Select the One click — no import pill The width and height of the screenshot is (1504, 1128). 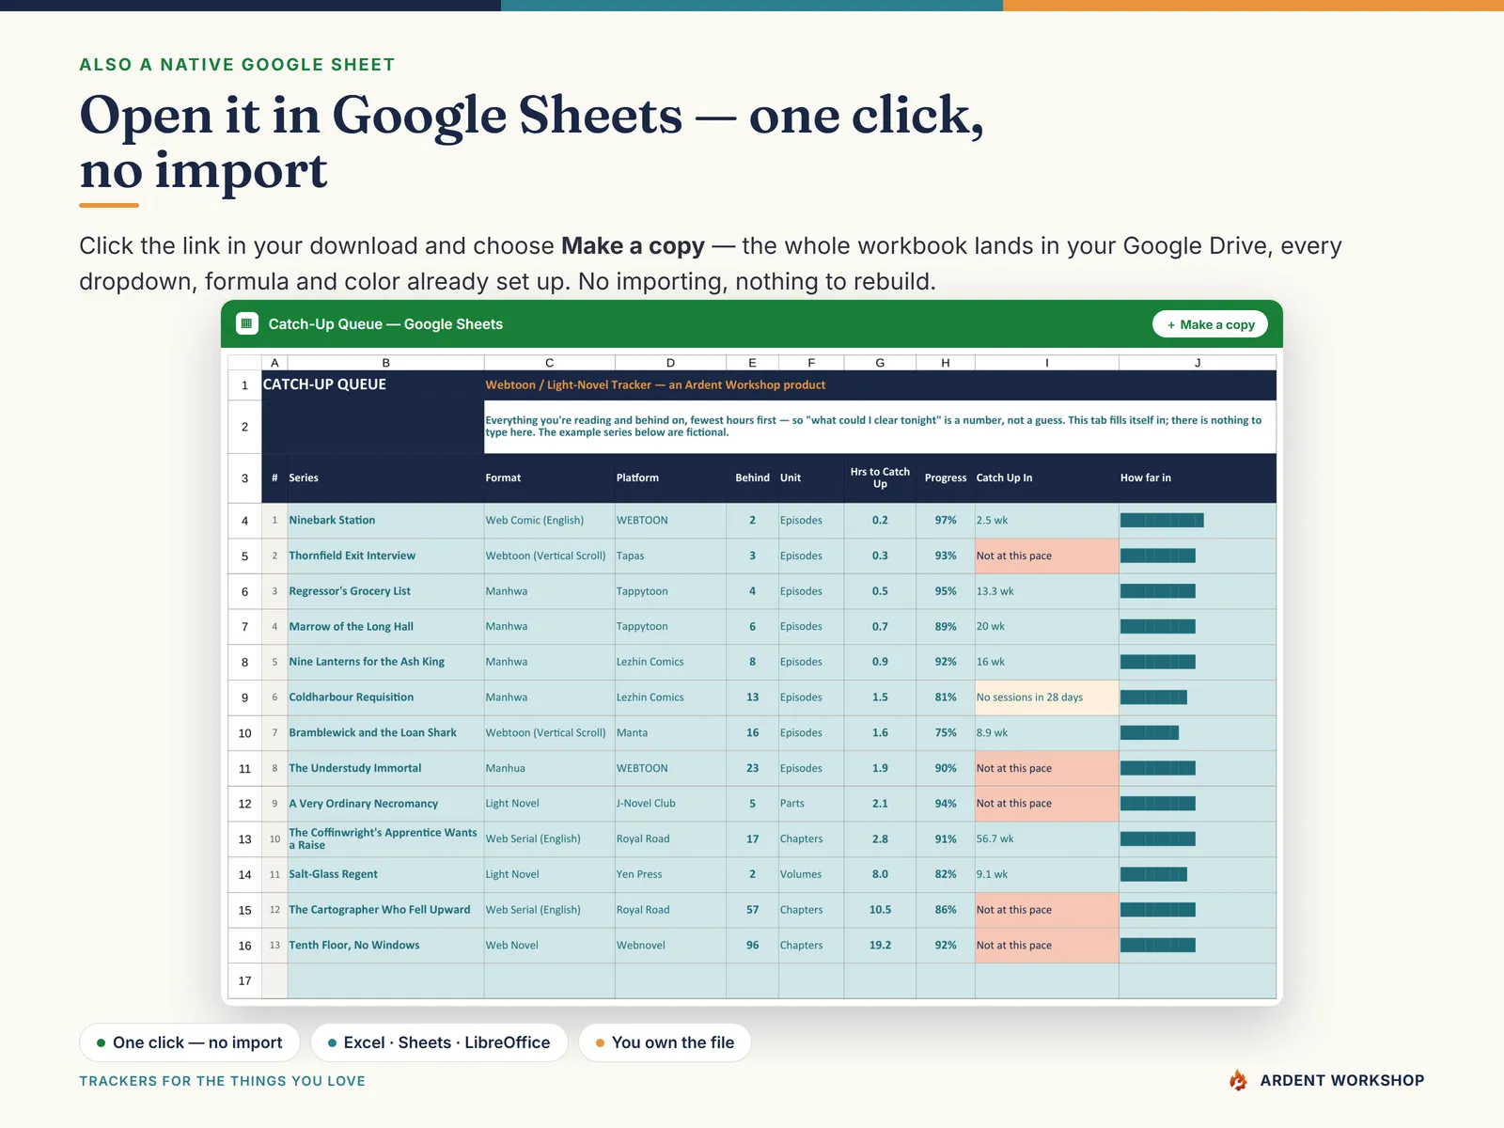click(x=189, y=1042)
